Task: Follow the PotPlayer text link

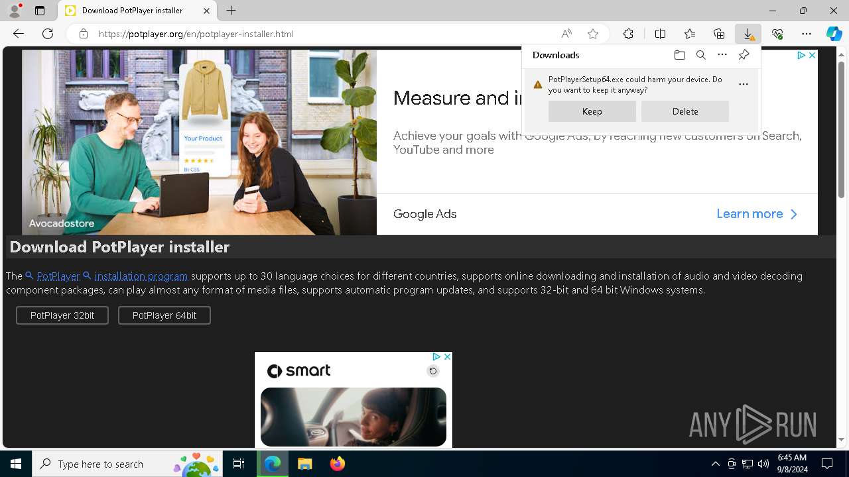Action: tap(58, 276)
